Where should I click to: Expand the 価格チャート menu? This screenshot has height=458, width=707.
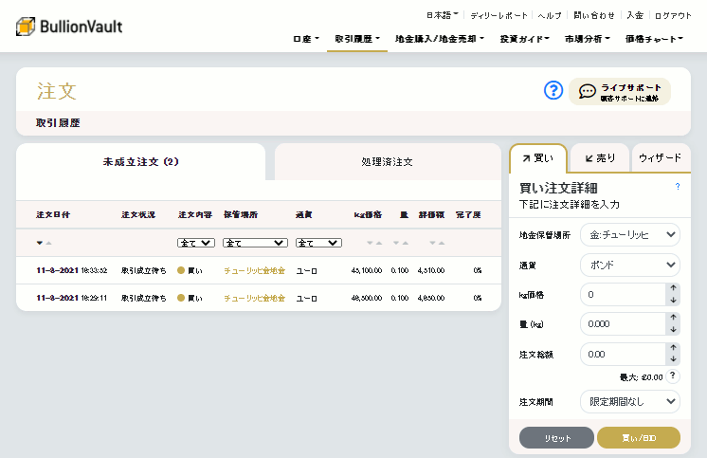pos(654,39)
